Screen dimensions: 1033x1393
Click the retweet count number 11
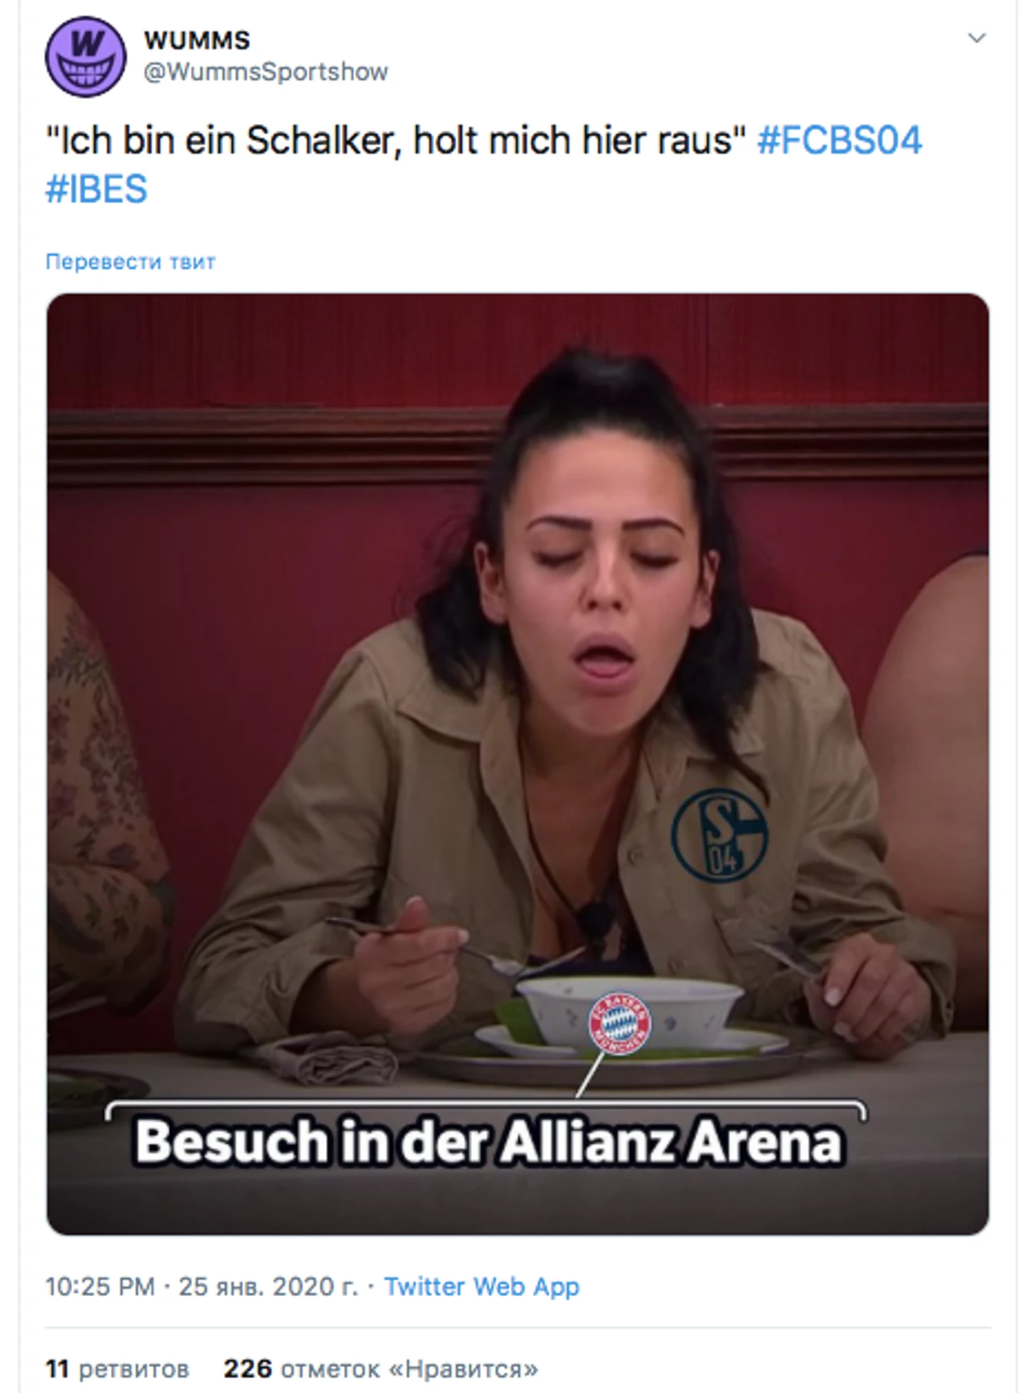pos(57,1369)
